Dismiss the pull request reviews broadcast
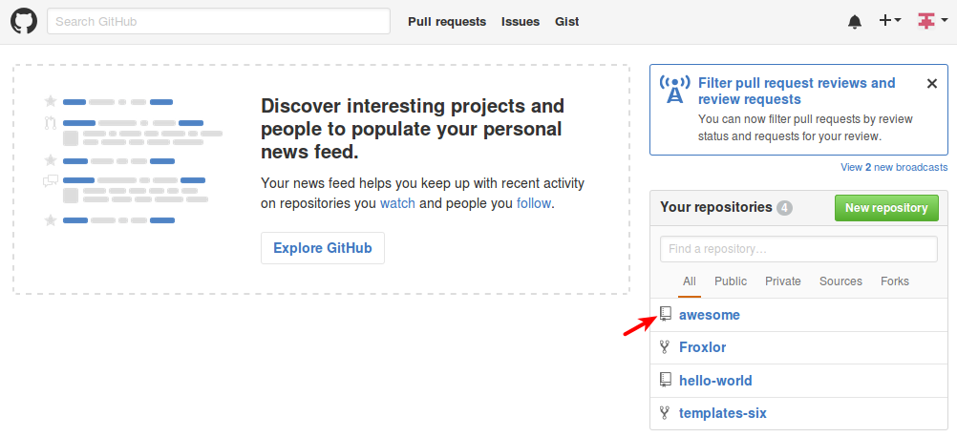The width and height of the screenshot is (957, 437). (932, 84)
